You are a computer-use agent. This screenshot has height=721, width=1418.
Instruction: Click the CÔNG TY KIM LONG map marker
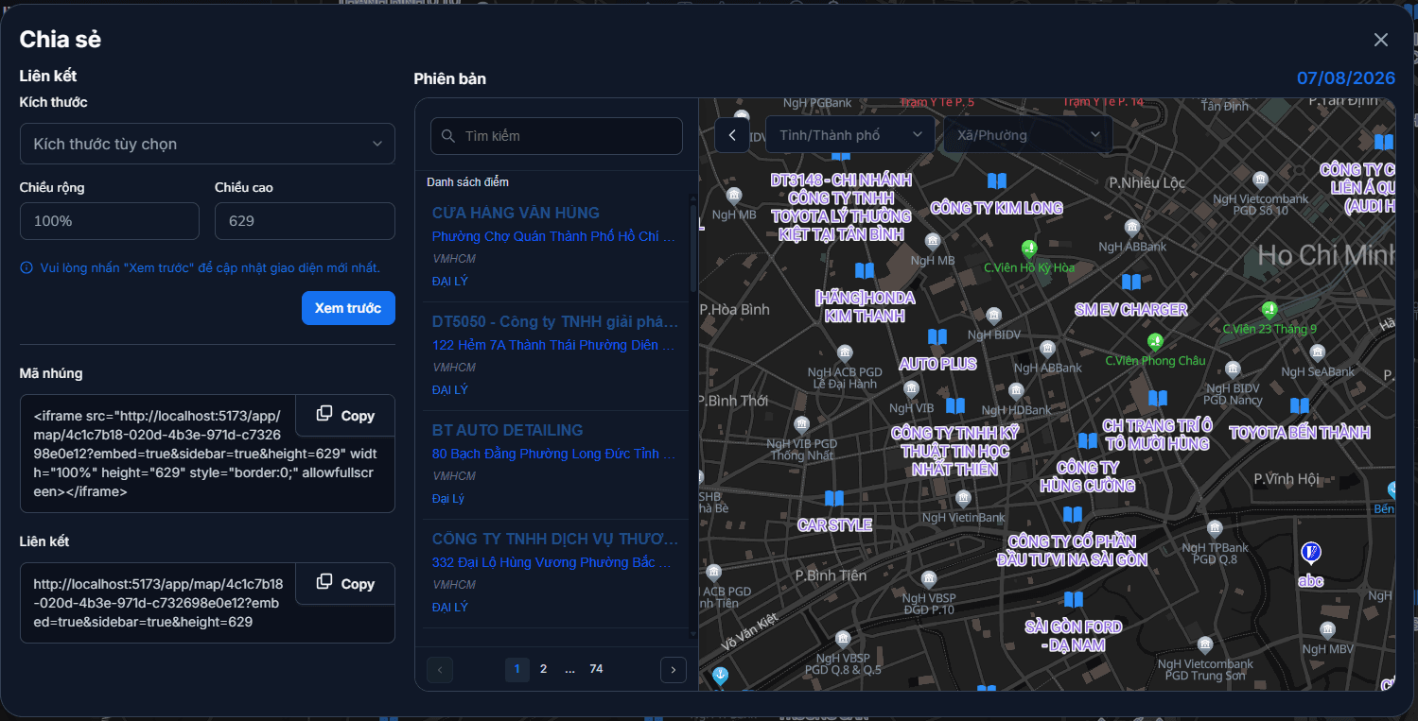pos(997,180)
